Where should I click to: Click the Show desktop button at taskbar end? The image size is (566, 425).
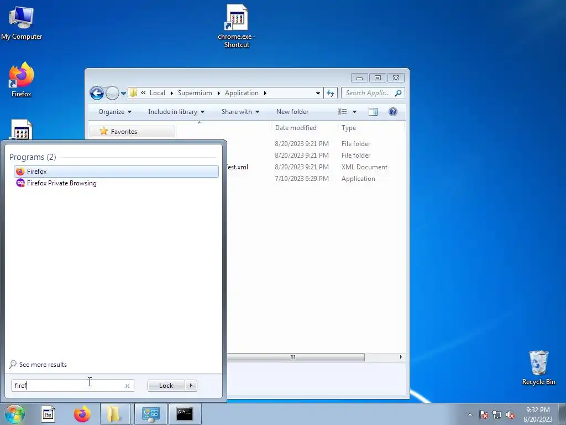click(562, 414)
